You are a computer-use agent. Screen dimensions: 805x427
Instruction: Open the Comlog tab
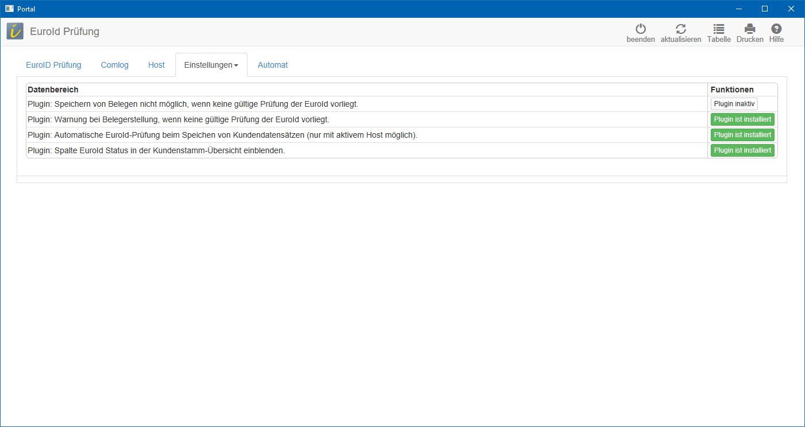[x=115, y=65]
